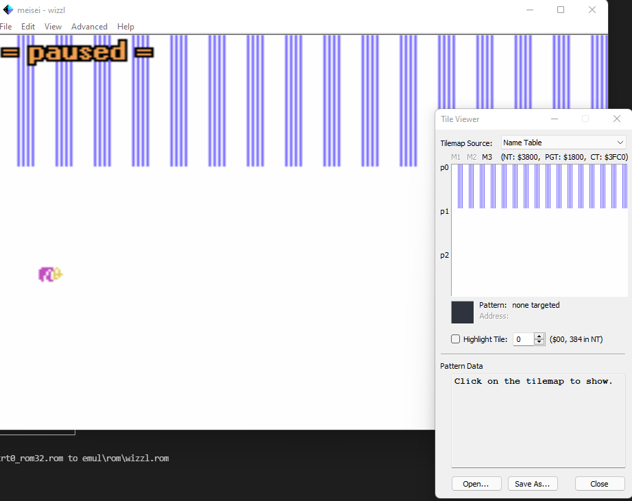Screen dimensions: 632x501
Task: Decrease Highlight Tile value with down arrow
Action: tap(539, 342)
